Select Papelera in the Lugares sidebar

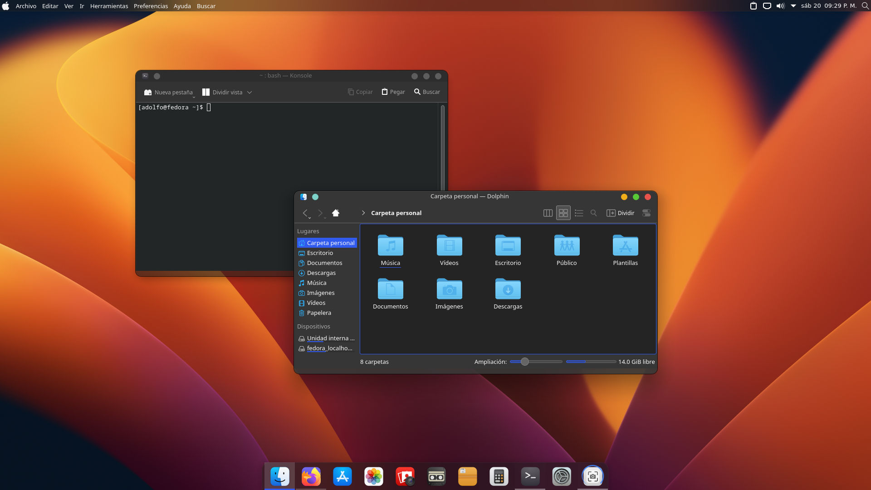(327, 313)
